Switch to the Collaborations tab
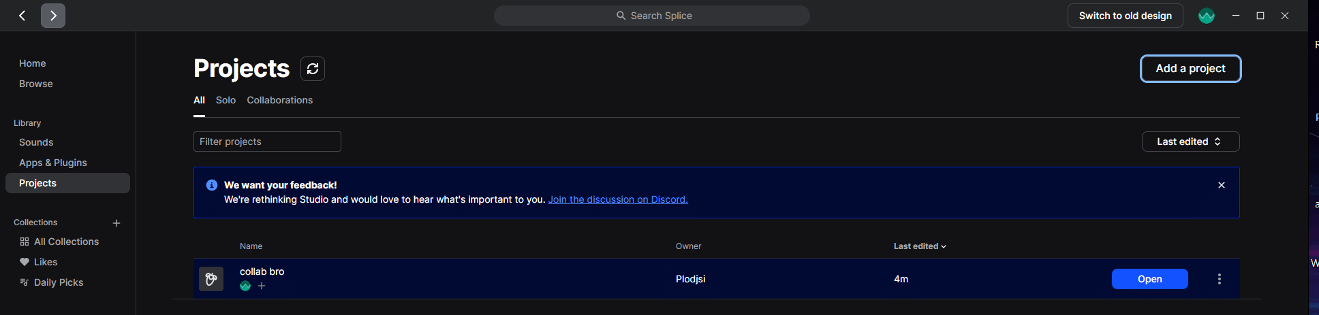 279,100
